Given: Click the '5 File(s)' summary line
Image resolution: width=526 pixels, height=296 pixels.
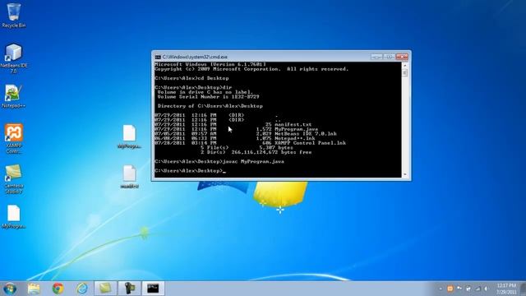Looking at the screenshot, I should click(247, 148).
